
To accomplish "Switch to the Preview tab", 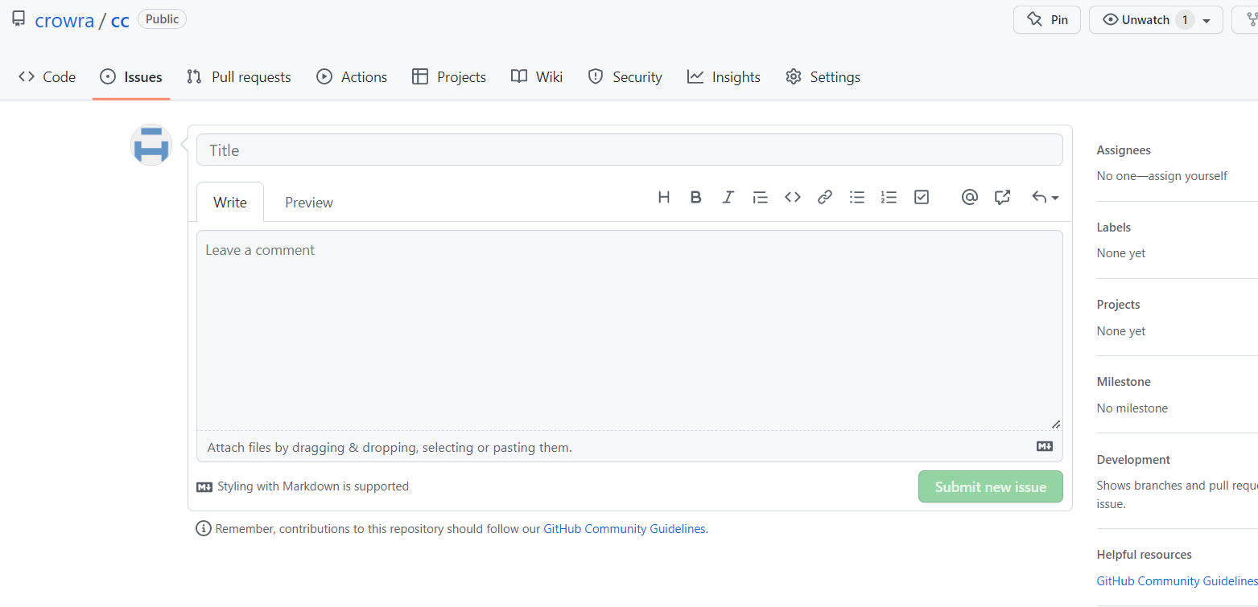I will pyautogui.click(x=309, y=202).
